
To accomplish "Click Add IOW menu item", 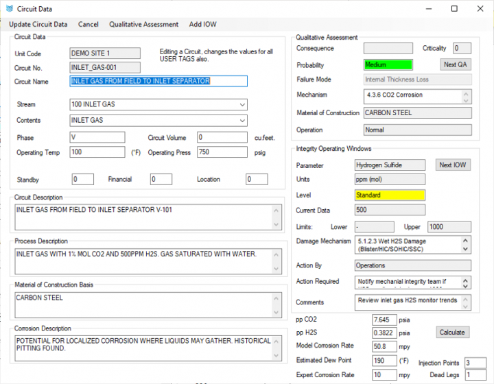I will 202,24.
